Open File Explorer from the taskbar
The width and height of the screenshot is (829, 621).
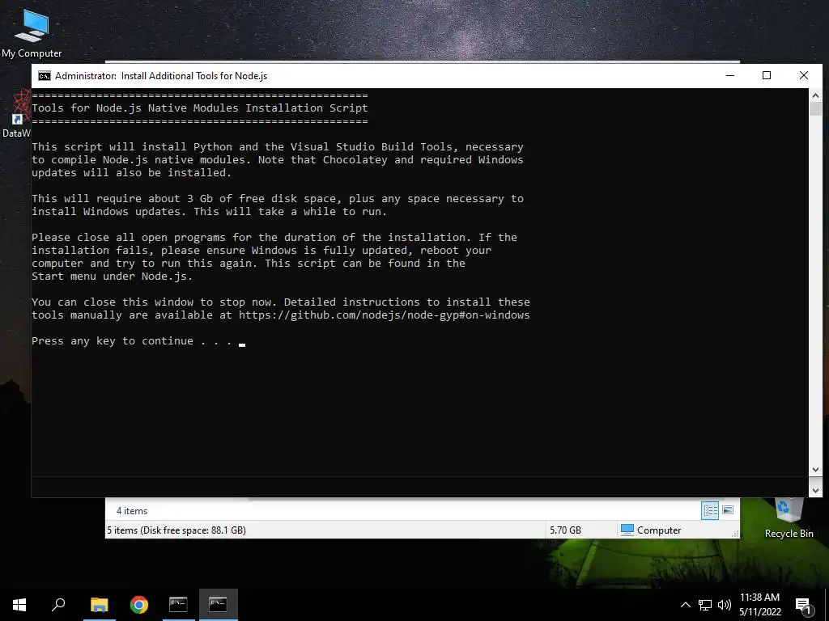100,605
